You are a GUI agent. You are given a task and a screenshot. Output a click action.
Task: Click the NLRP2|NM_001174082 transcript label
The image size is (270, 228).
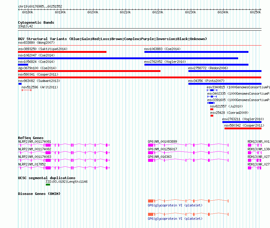[x=35, y=149]
